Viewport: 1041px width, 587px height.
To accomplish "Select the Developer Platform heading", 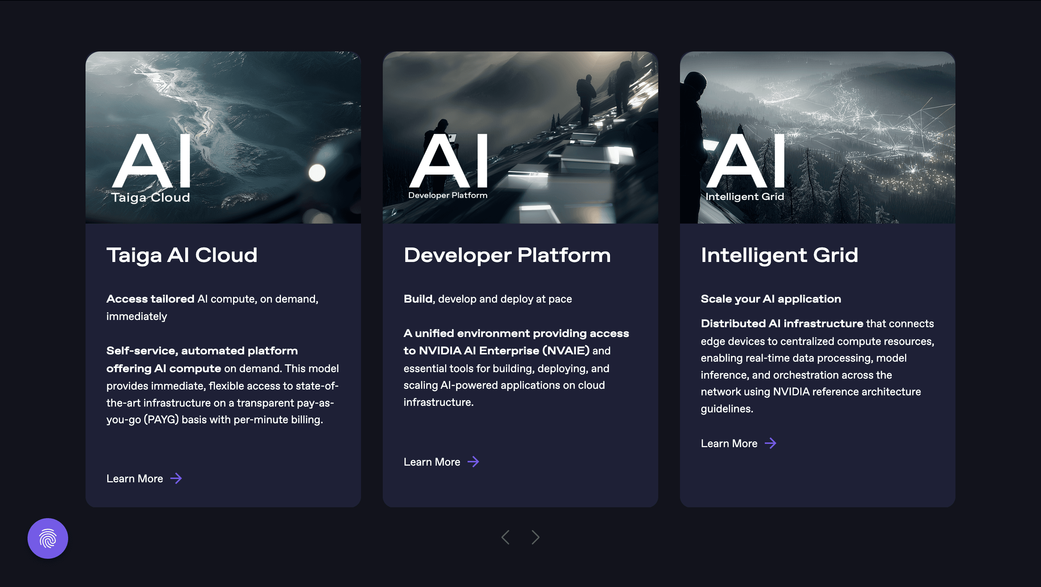I will coord(507,255).
